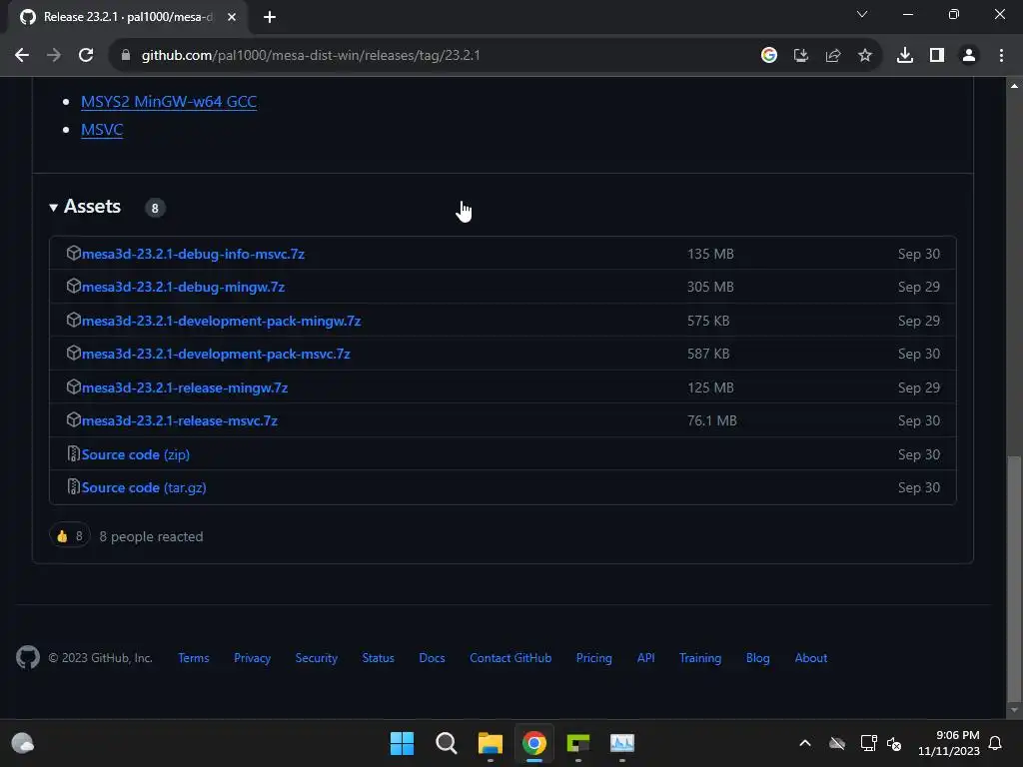
Task: Reload the current GitHub page
Action: coord(86,56)
